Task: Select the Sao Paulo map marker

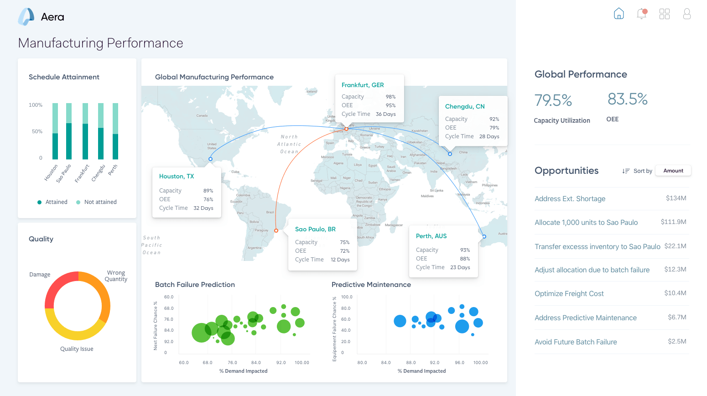Action: click(276, 231)
